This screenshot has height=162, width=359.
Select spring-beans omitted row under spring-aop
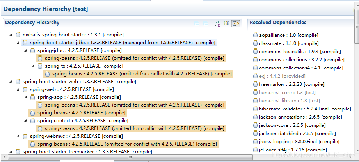(131, 105)
